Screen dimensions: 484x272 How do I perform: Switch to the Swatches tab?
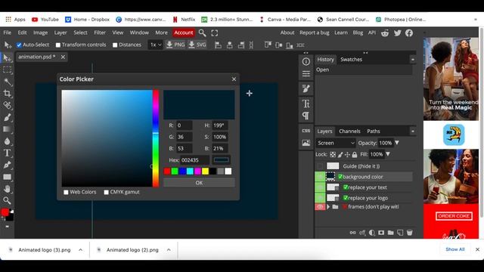tap(351, 60)
